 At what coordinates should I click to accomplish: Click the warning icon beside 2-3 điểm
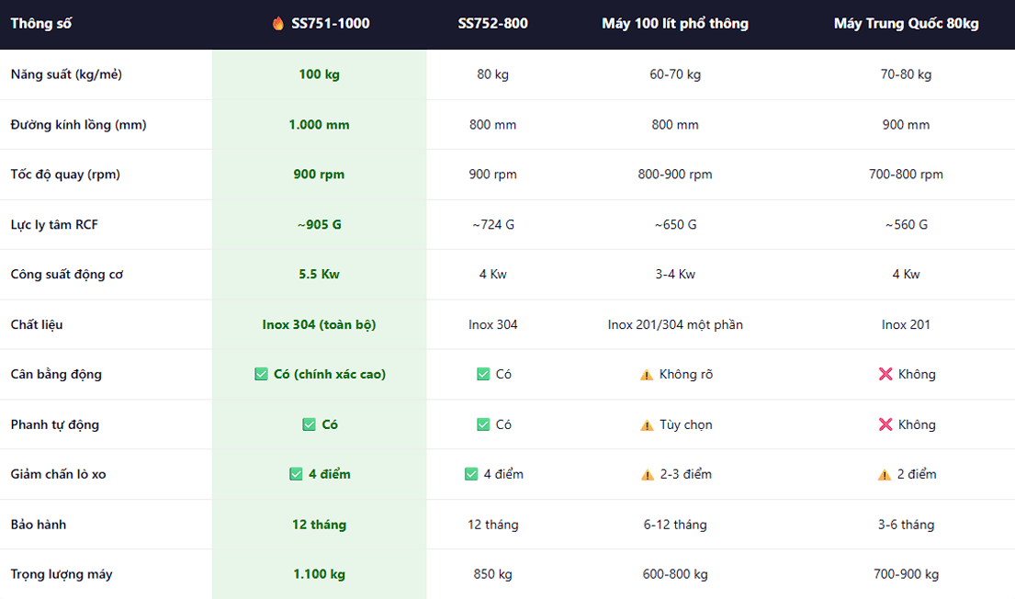point(648,475)
